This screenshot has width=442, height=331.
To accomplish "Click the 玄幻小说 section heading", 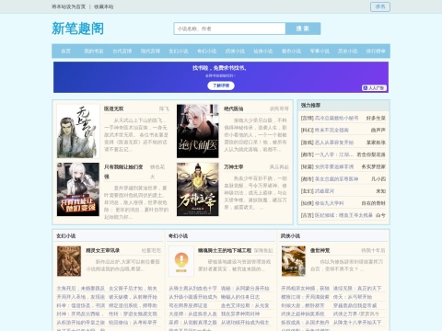I will coord(65,236).
